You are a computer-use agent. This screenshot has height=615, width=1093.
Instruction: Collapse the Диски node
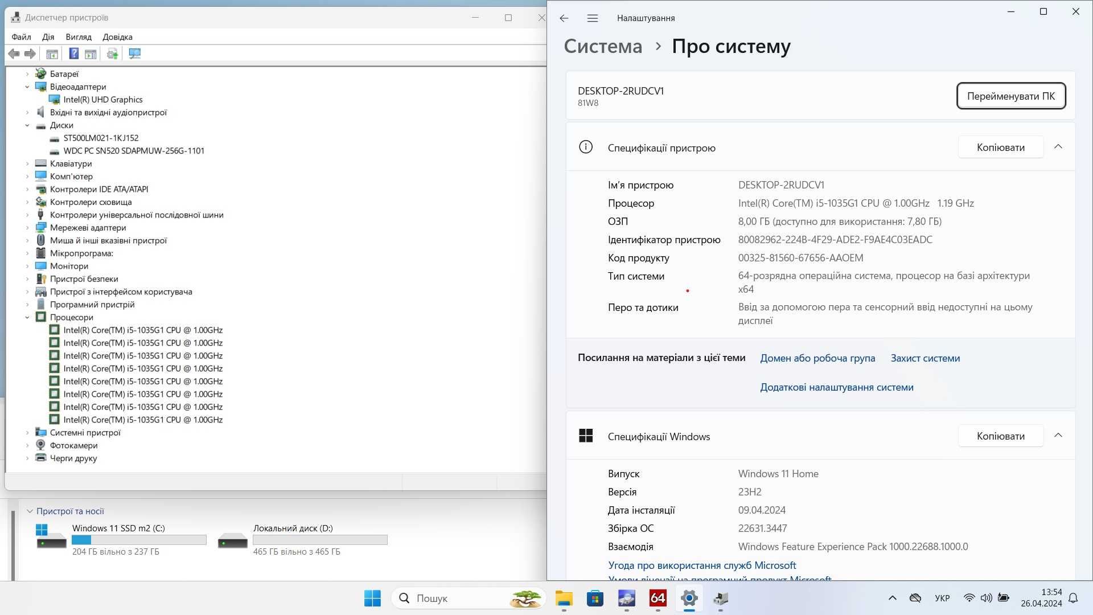27,125
